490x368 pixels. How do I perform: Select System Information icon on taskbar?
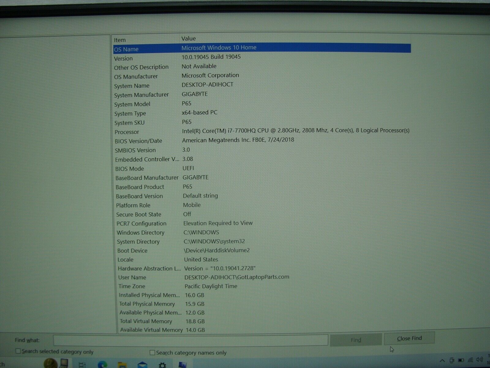[x=182, y=365]
